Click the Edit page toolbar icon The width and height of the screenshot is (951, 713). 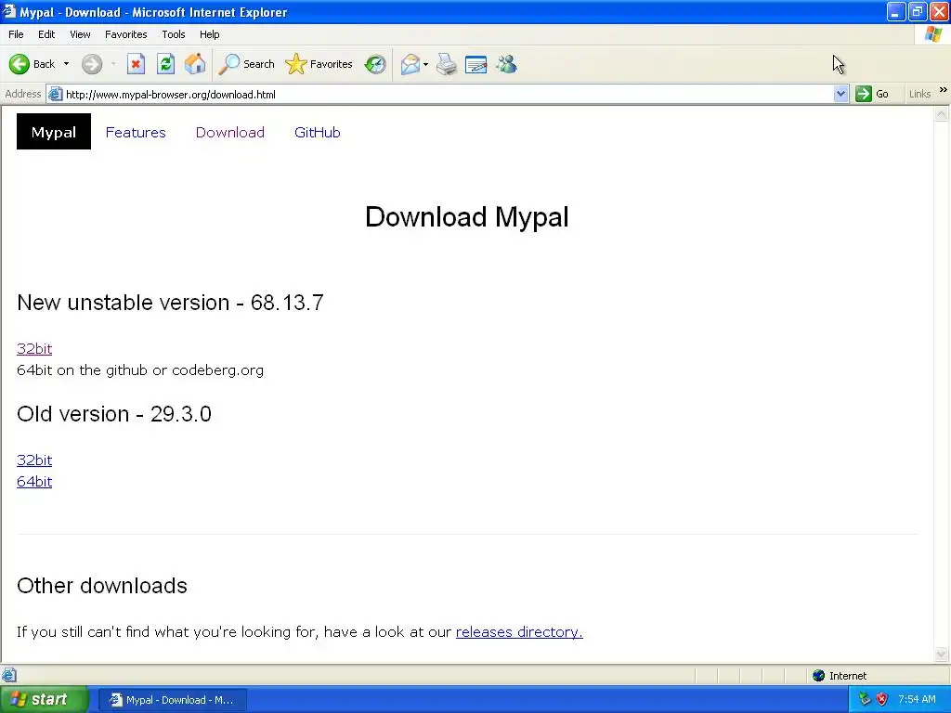click(x=476, y=64)
